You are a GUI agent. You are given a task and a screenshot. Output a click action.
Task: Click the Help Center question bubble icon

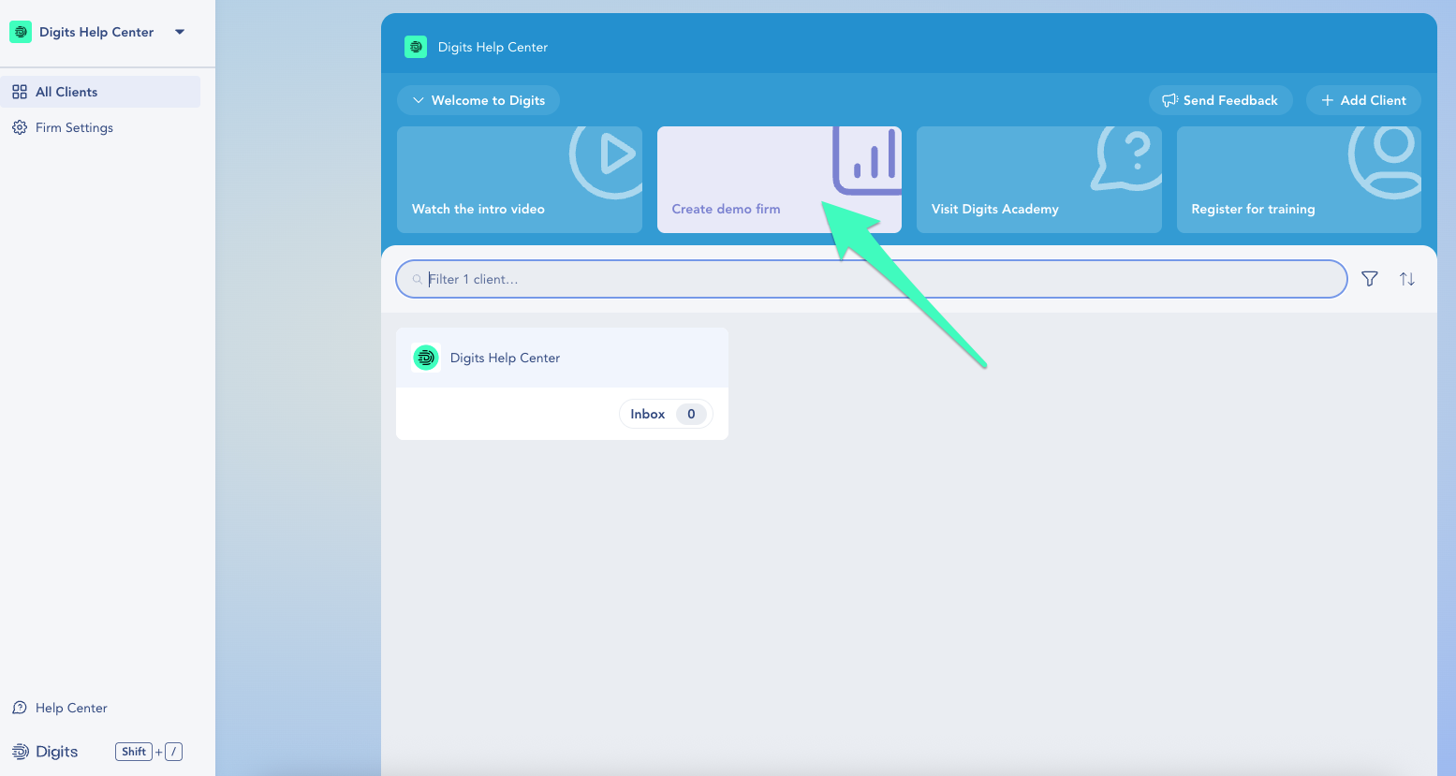coord(20,708)
